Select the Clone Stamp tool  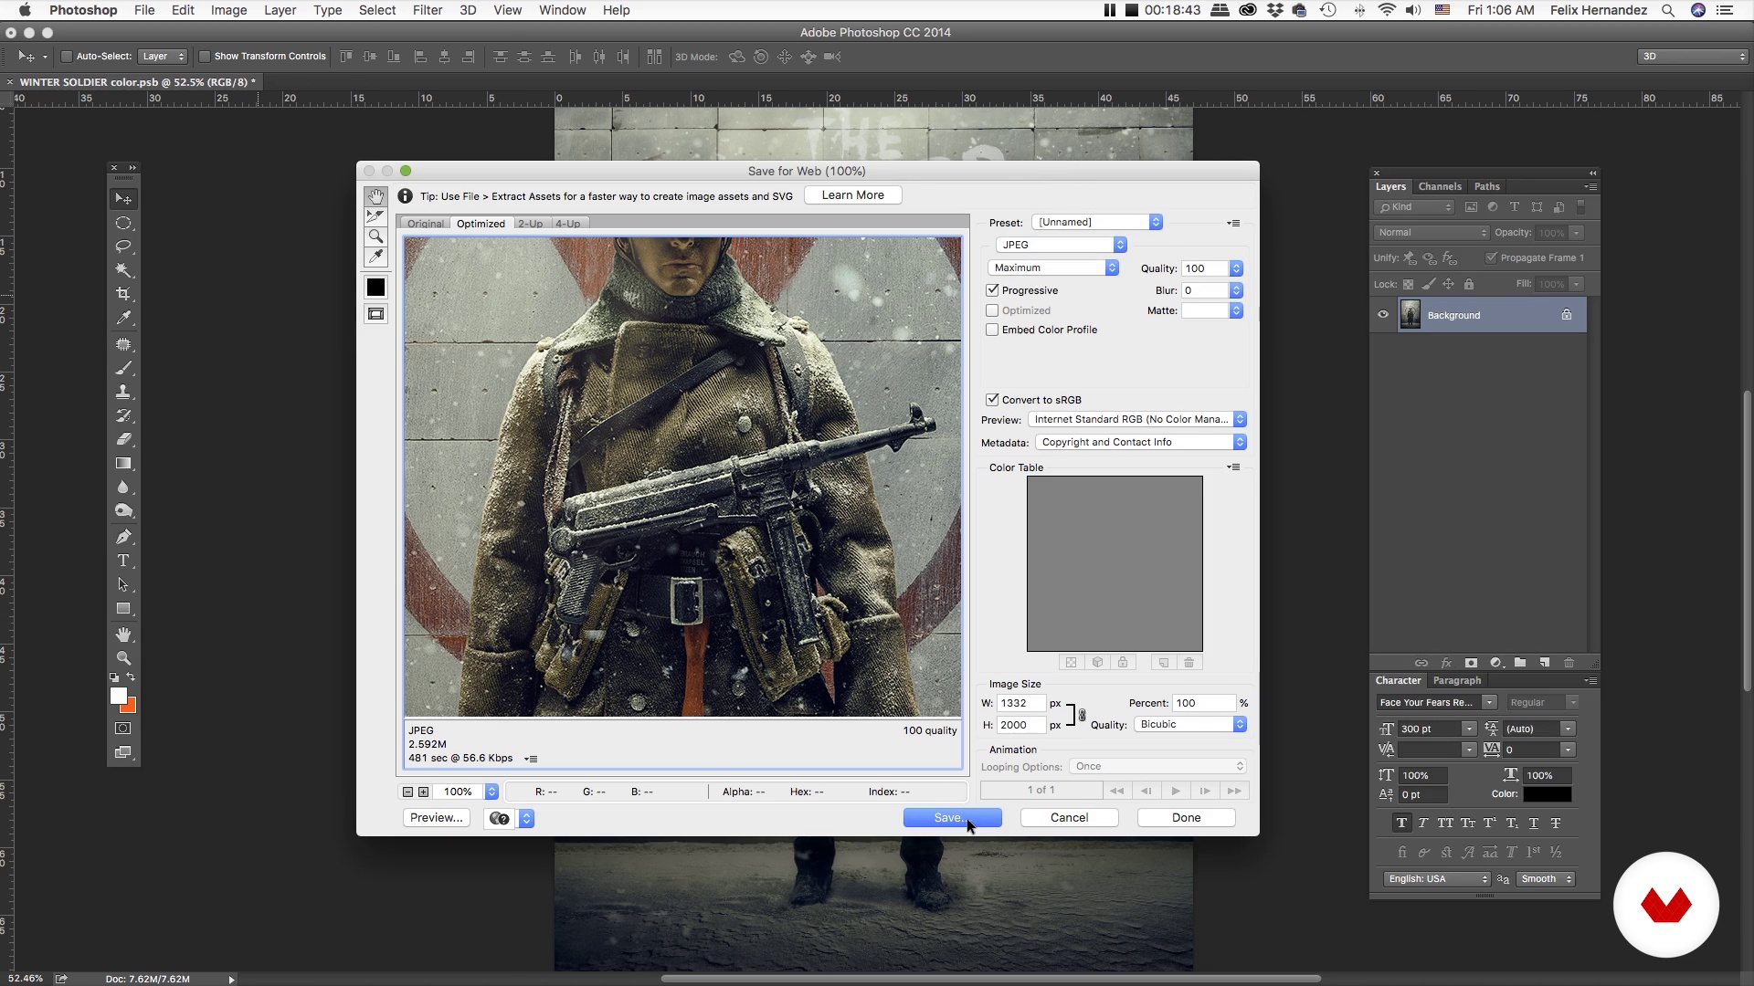(x=123, y=392)
